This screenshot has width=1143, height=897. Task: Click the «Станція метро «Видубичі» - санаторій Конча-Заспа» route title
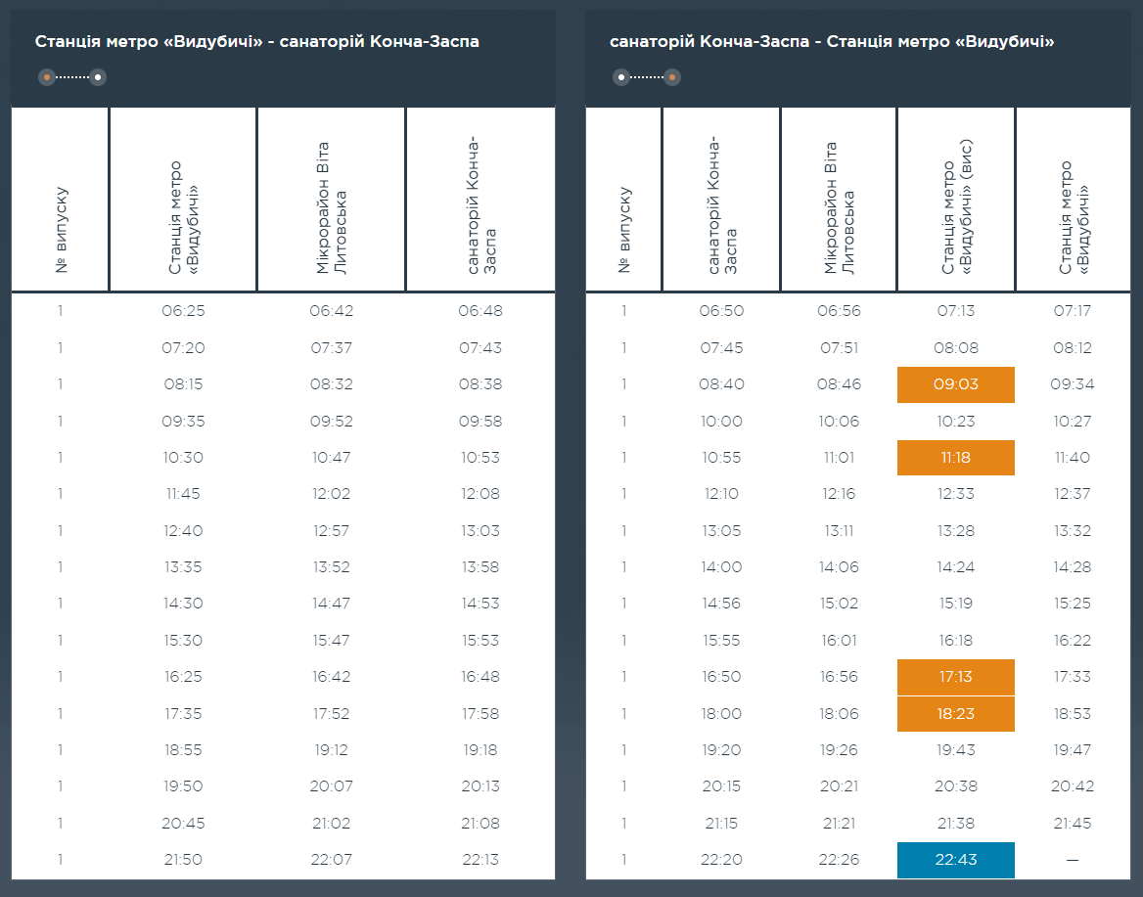257,42
